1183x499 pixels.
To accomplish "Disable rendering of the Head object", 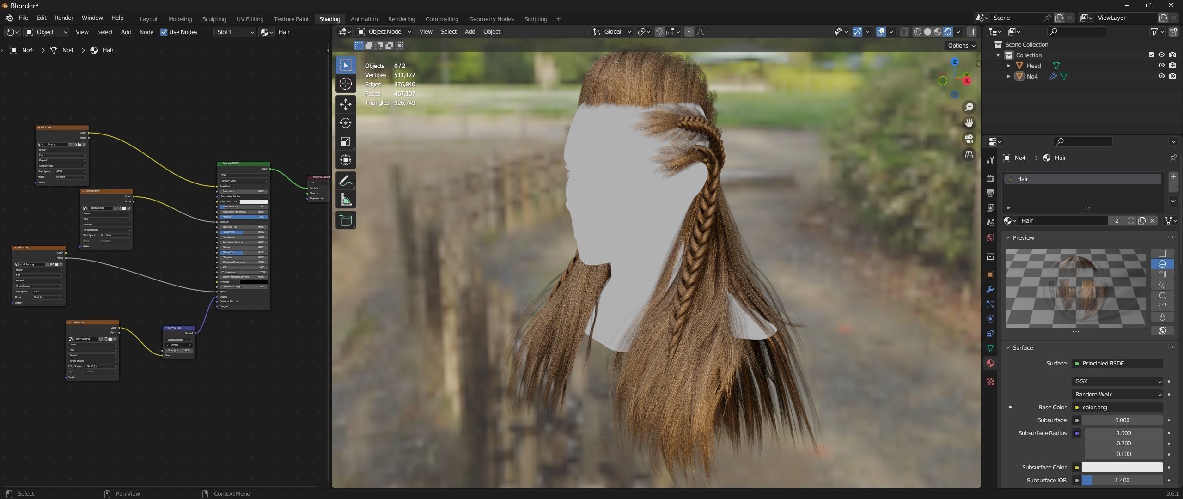I will click(x=1172, y=66).
